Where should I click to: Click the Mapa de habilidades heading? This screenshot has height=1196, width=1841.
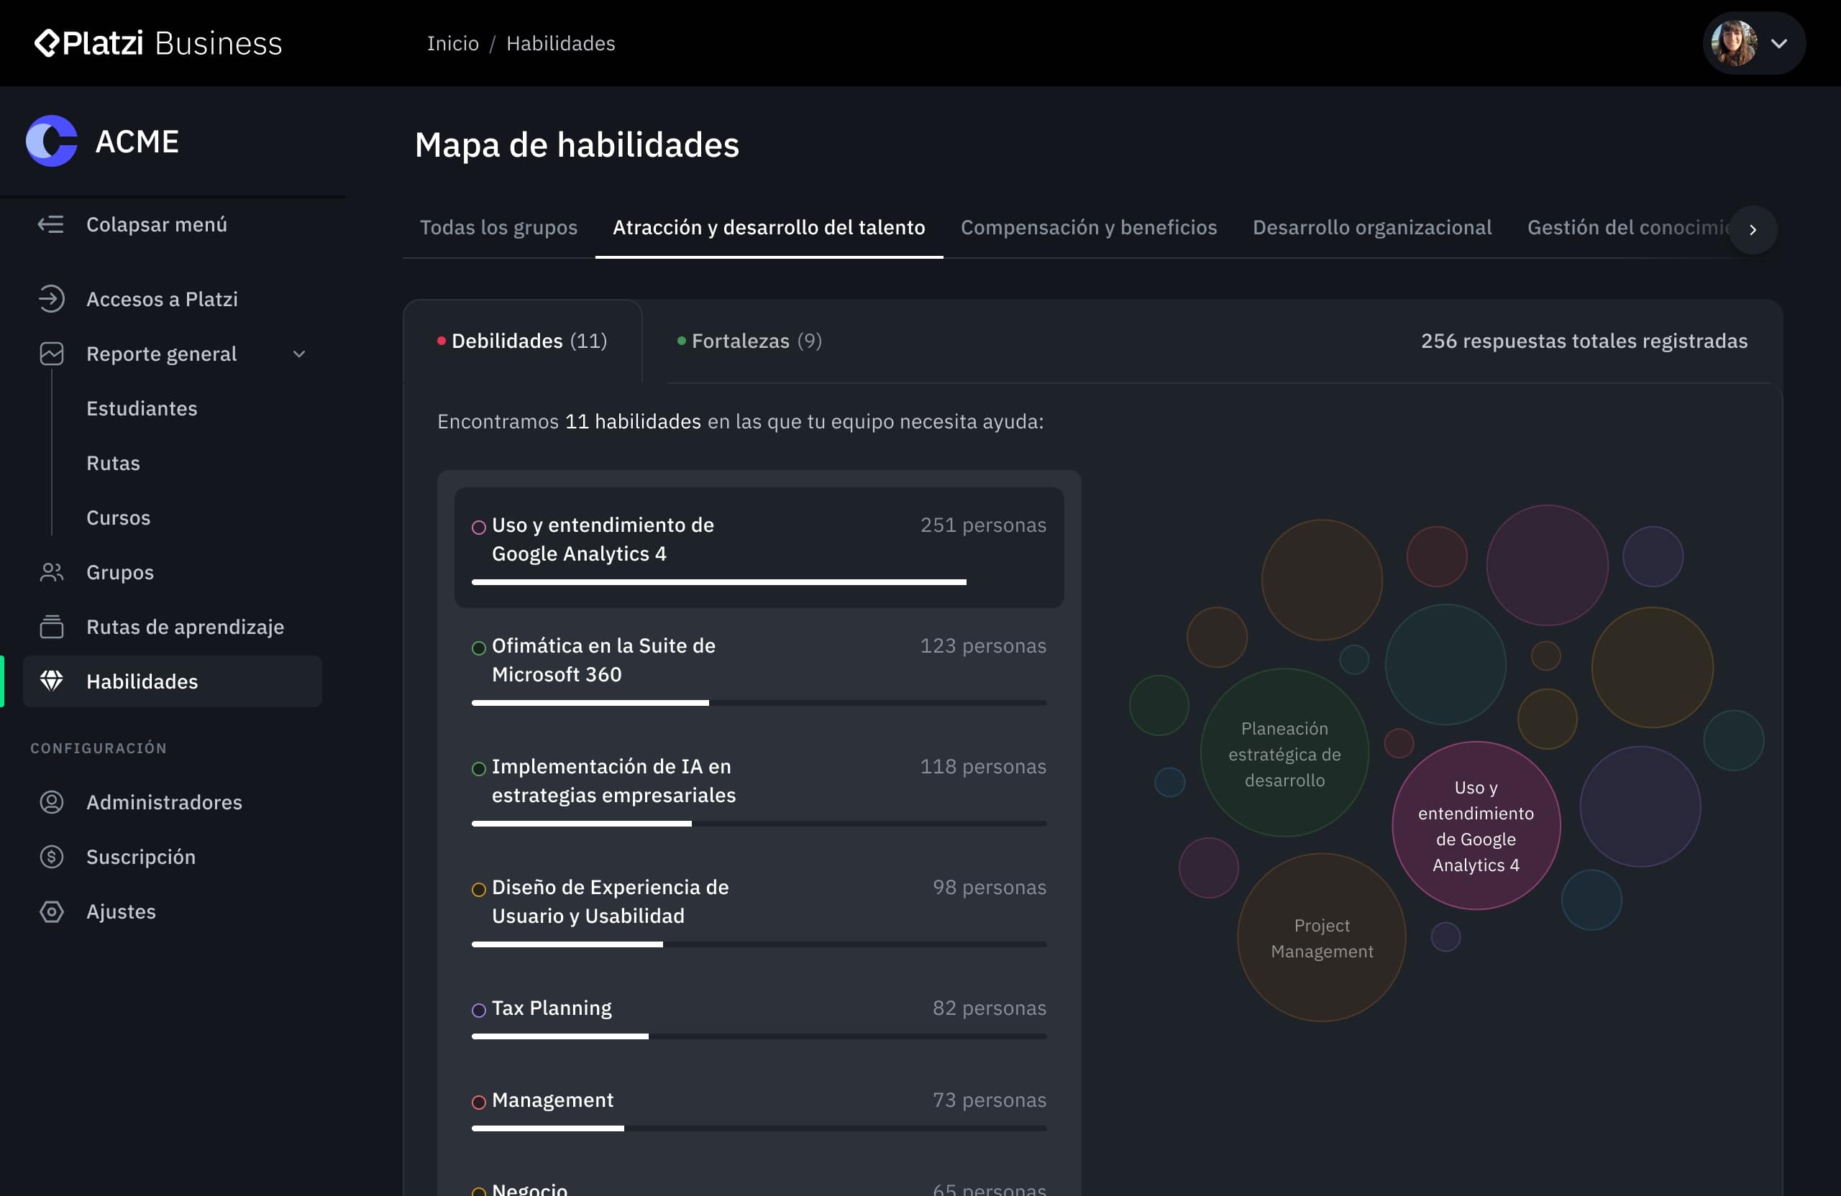tap(576, 144)
